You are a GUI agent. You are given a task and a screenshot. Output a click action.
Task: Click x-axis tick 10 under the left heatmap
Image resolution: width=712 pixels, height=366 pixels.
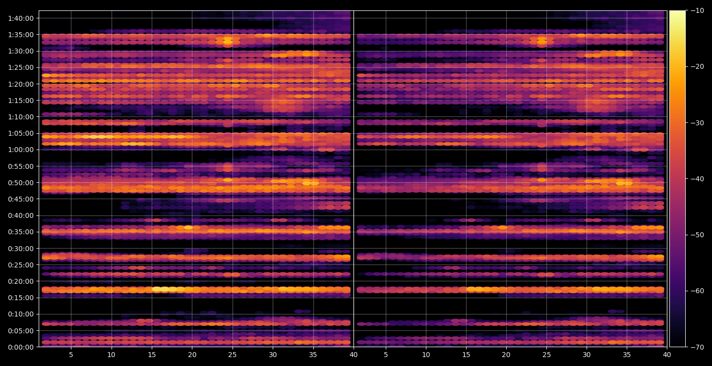coord(112,355)
